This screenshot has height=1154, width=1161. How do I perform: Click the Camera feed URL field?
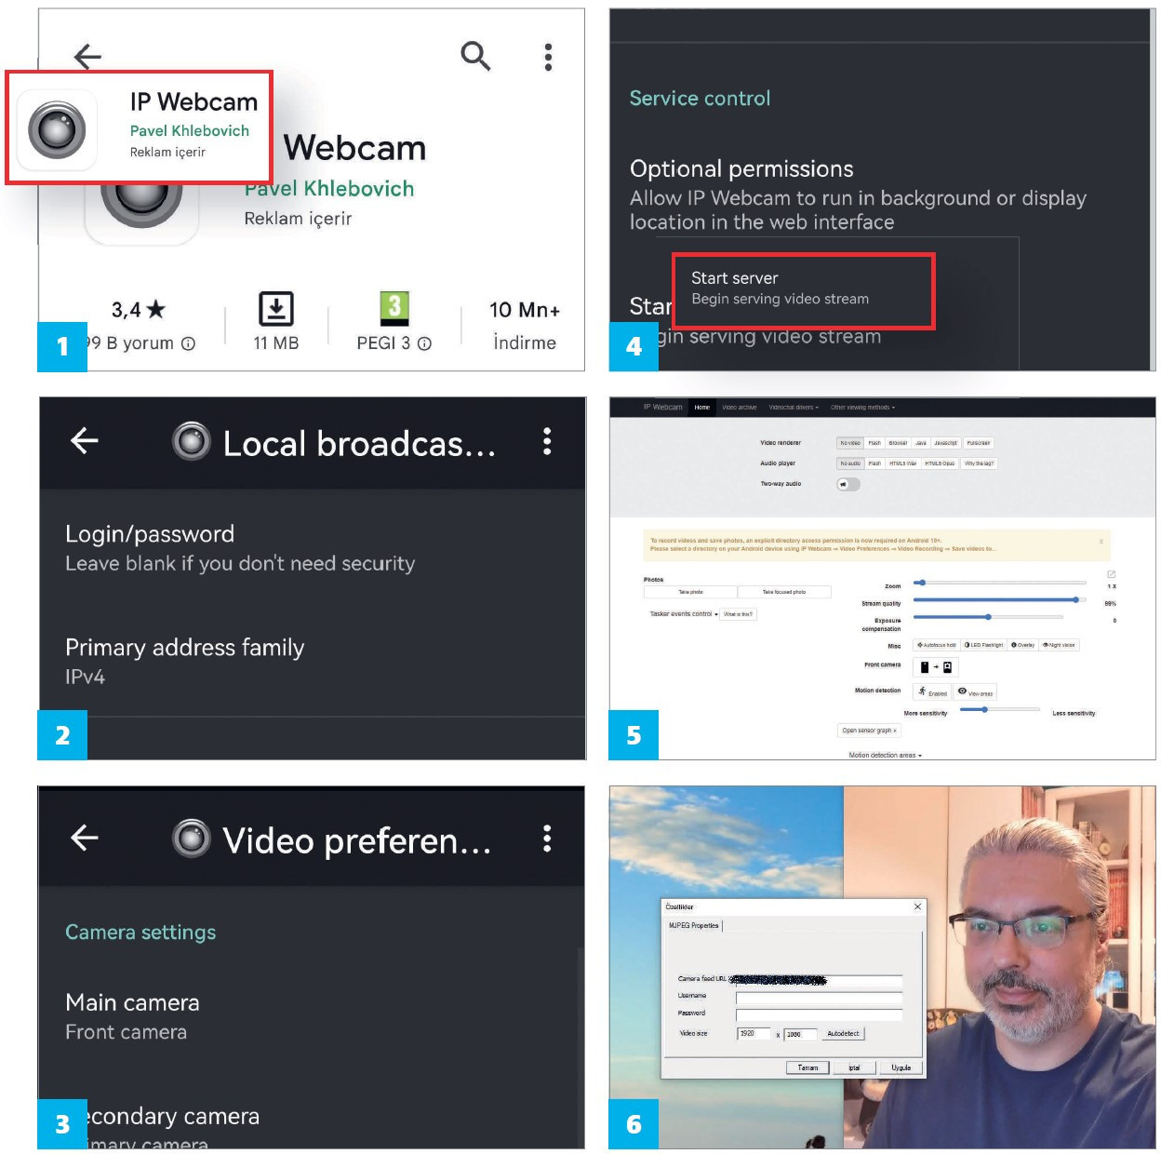click(x=819, y=981)
